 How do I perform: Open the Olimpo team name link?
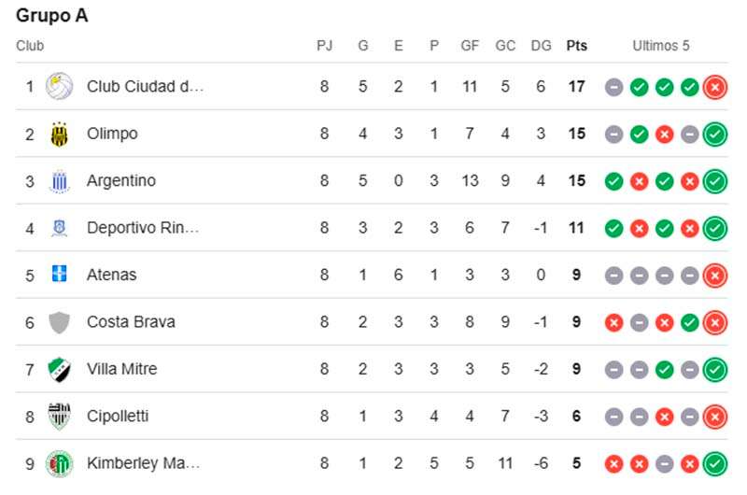pyautogui.click(x=112, y=134)
